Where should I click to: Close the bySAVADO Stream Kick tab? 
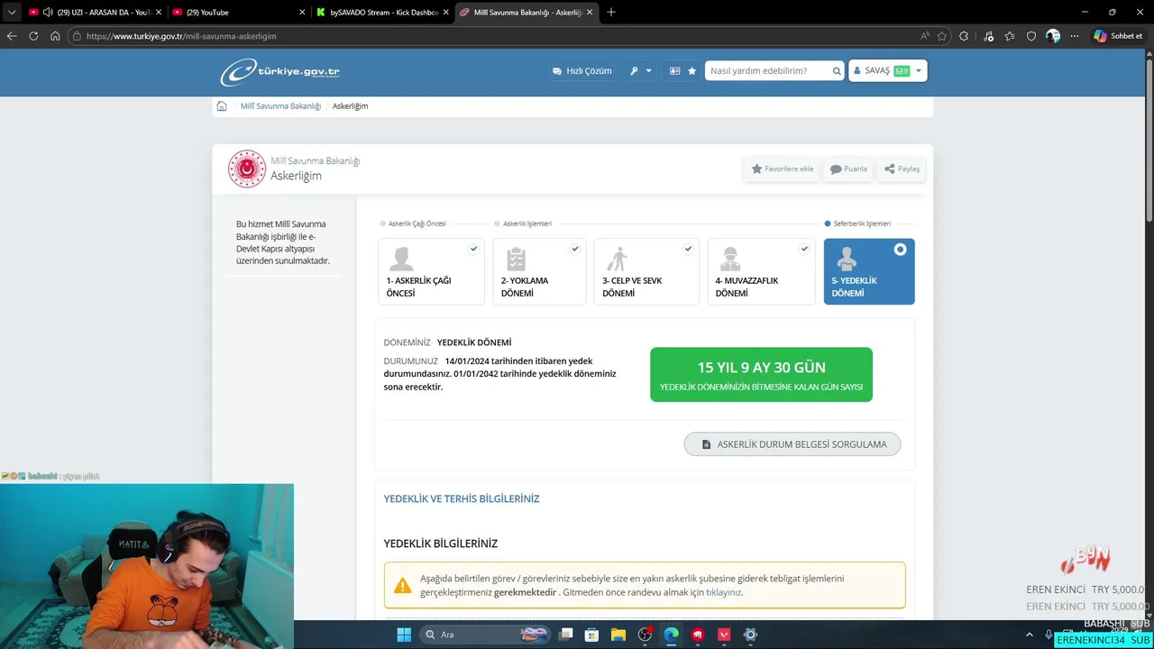(445, 13)
